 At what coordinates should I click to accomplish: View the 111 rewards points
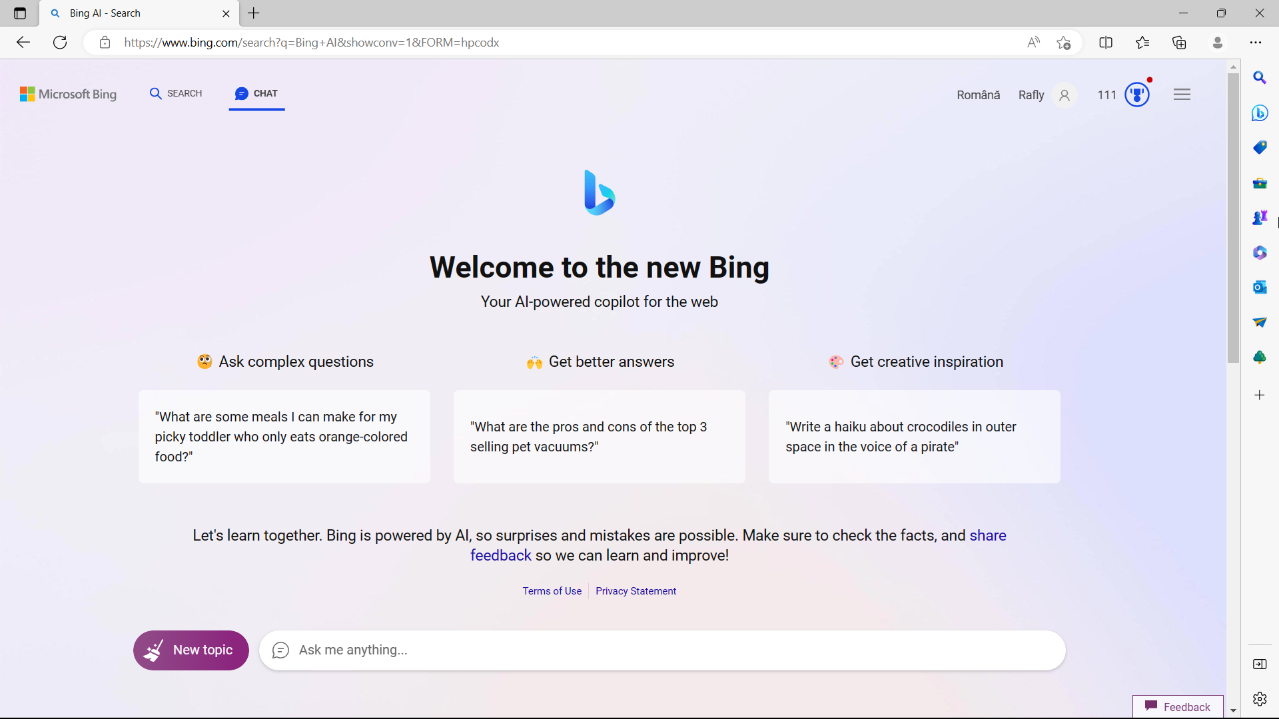pos(1106,95)
